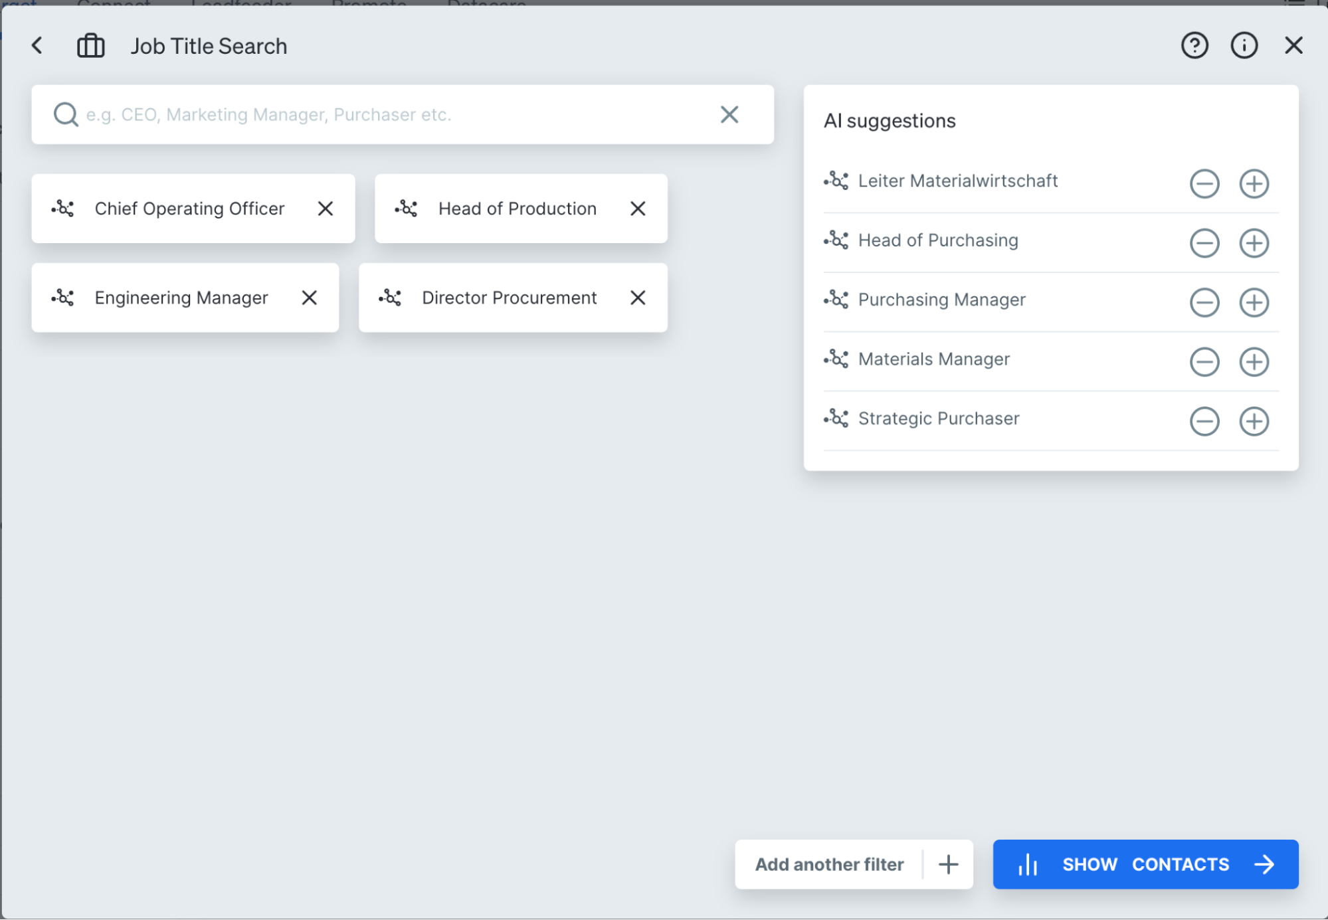Remove the Director Procurement filter chip
The width and height of the screenshot is (1328, 920).
pos(637,298)
